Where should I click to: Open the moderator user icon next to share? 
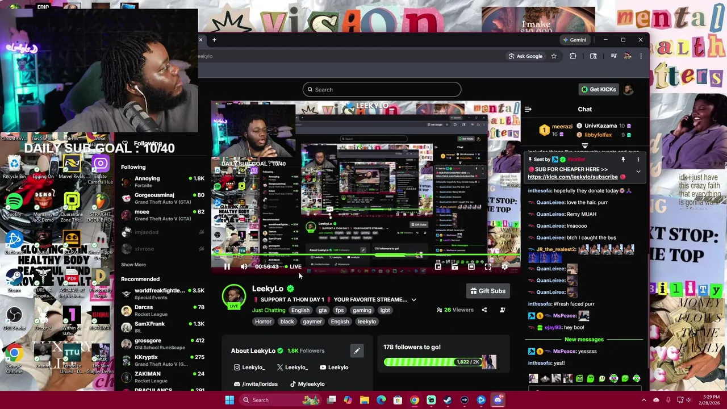502,310
